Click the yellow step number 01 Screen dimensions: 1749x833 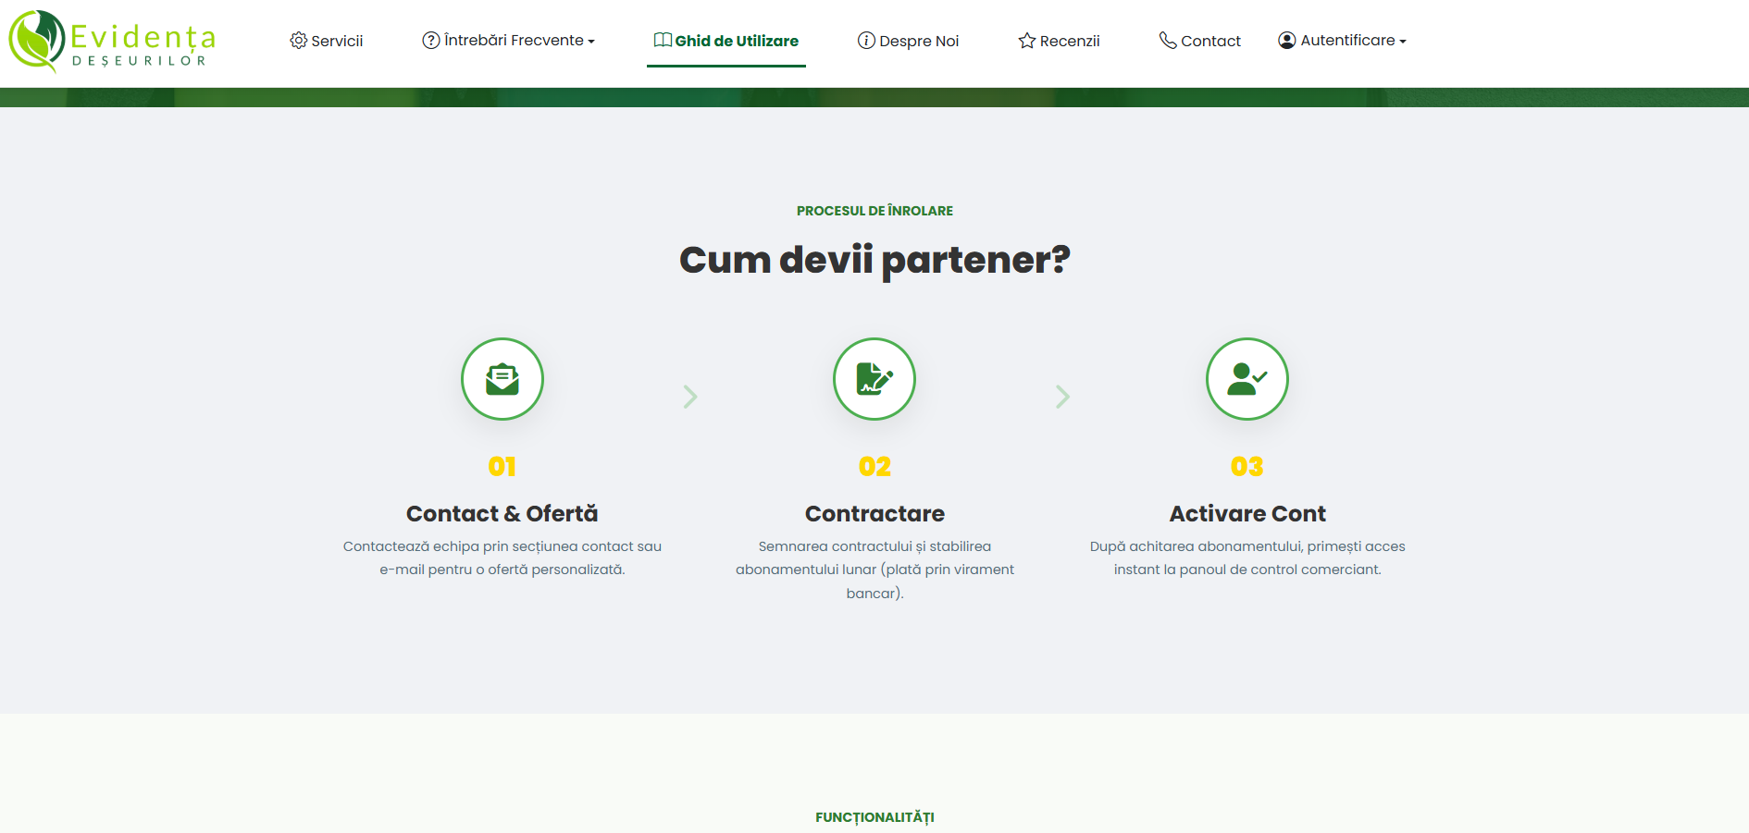tap(502, 467)
